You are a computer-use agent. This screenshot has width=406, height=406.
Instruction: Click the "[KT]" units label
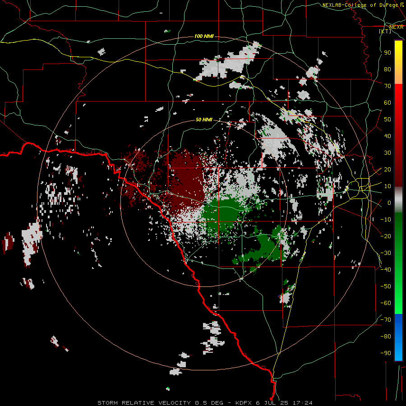tap(385, 31)
